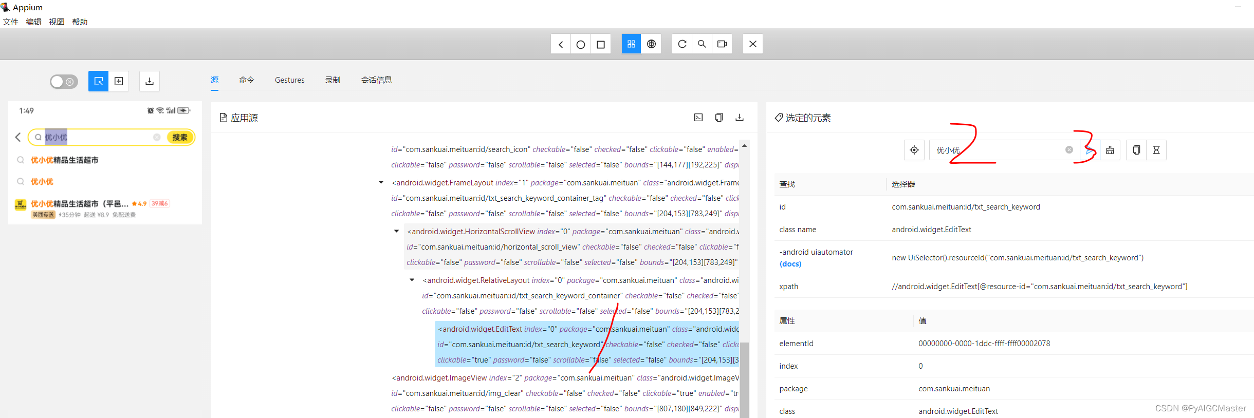Screen dimensions: 1254x418
Task: Select the search_icon source node
Action: coord(565,157)
